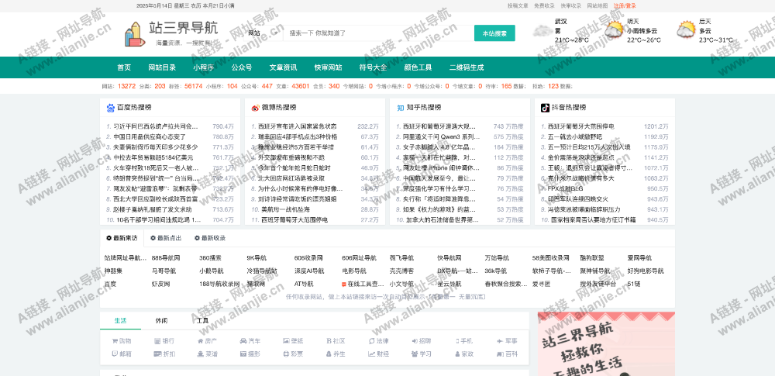This screenshot has height=376, width=775.
Task: Open 符号大全 in the navigation bar
Action: pyautogui.click(x=374, y=67)
